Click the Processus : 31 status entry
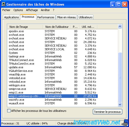This screenshot has width=129, height=127. pos(10,123)
